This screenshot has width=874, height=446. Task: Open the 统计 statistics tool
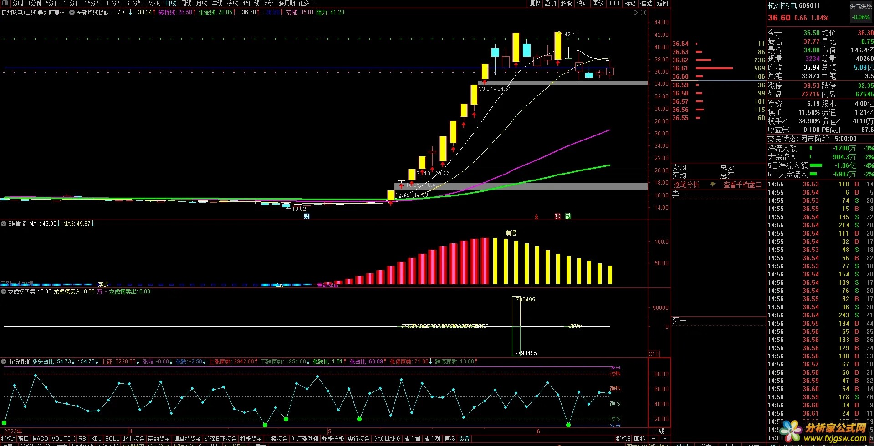click(x=582, y=3)
